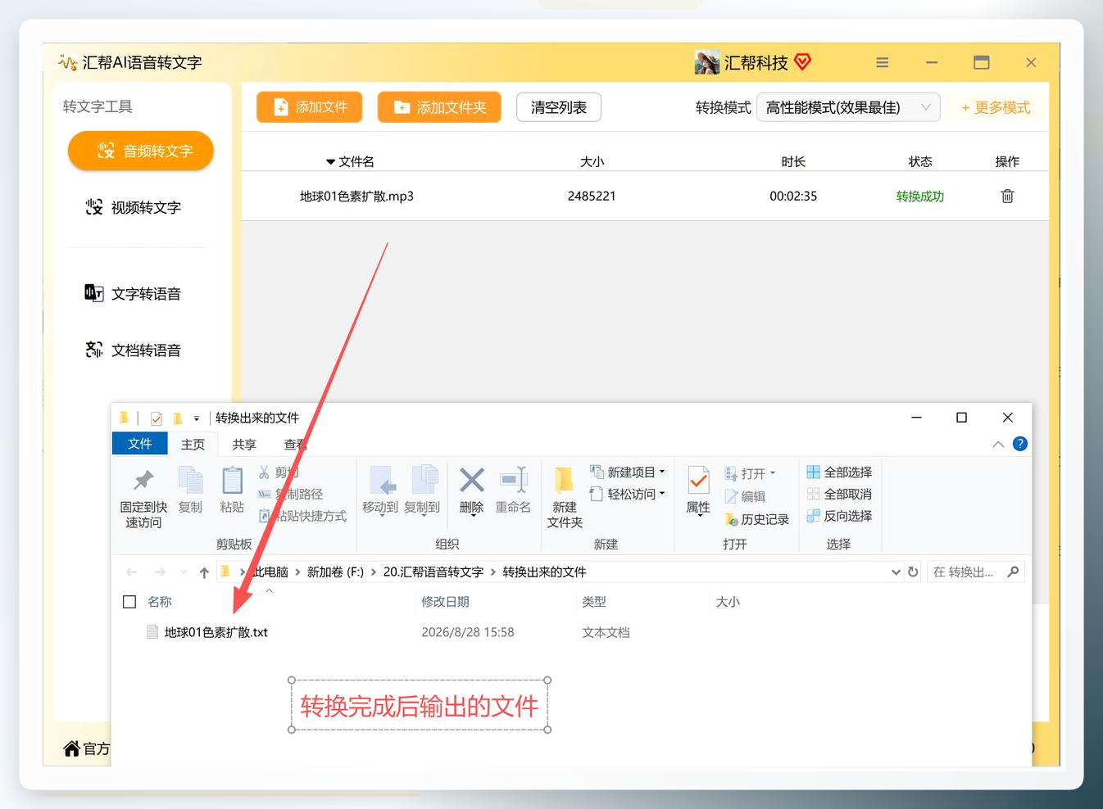Select 音频转文字 in the sidebar
The image size is (1103, 809).
[x=141, y=151]
